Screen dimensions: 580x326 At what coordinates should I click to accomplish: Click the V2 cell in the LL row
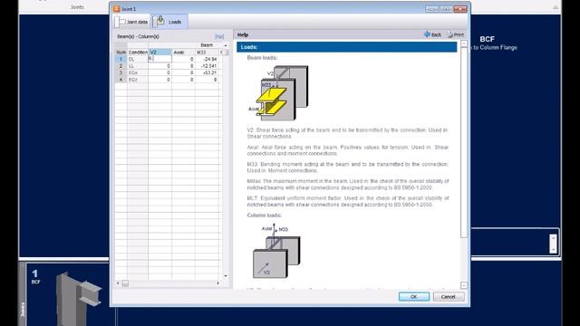(159, 66)
